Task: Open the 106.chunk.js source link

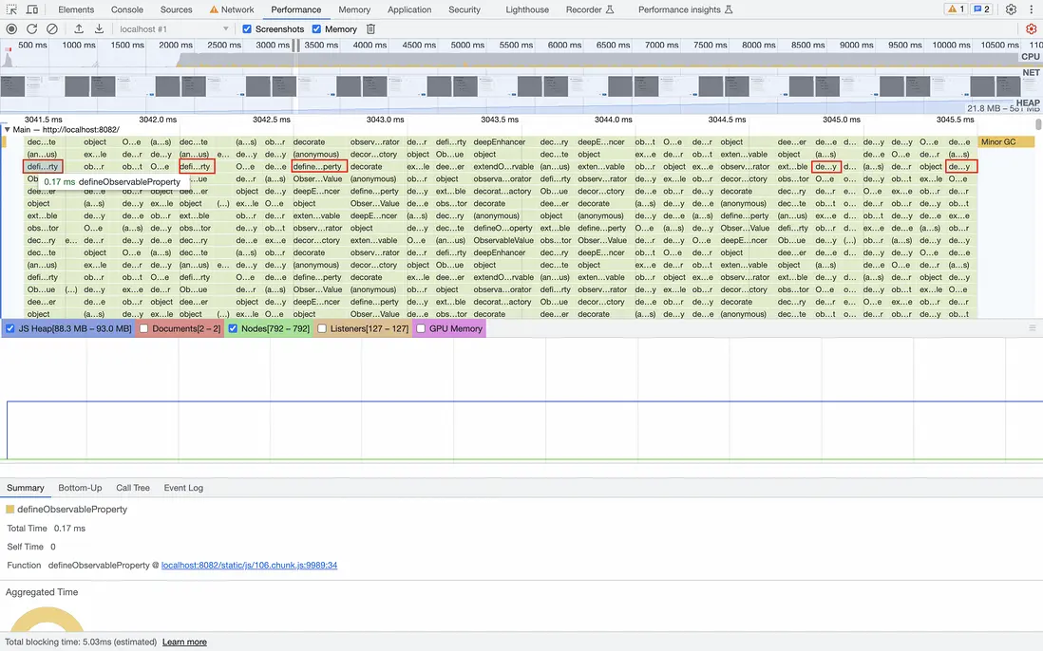Action: click(249, 566)
